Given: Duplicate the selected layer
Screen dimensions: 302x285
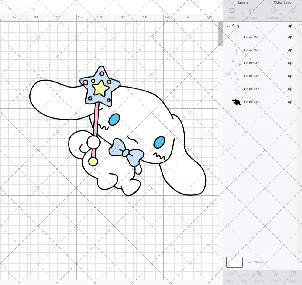Looking at the screenshot, I should click(x=273, y=12).
